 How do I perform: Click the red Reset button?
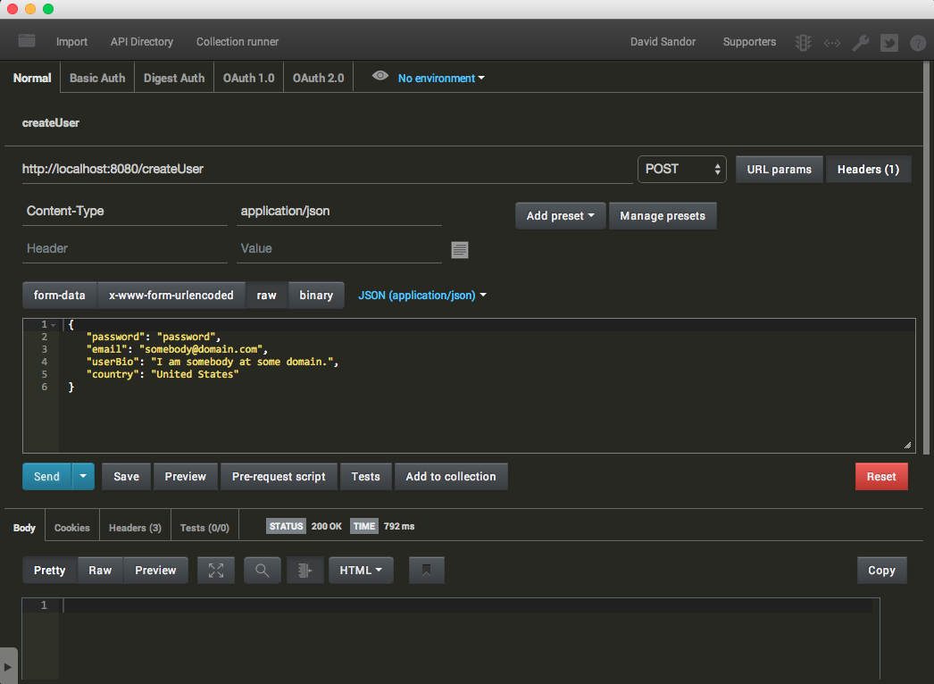[x=881, y=476]
